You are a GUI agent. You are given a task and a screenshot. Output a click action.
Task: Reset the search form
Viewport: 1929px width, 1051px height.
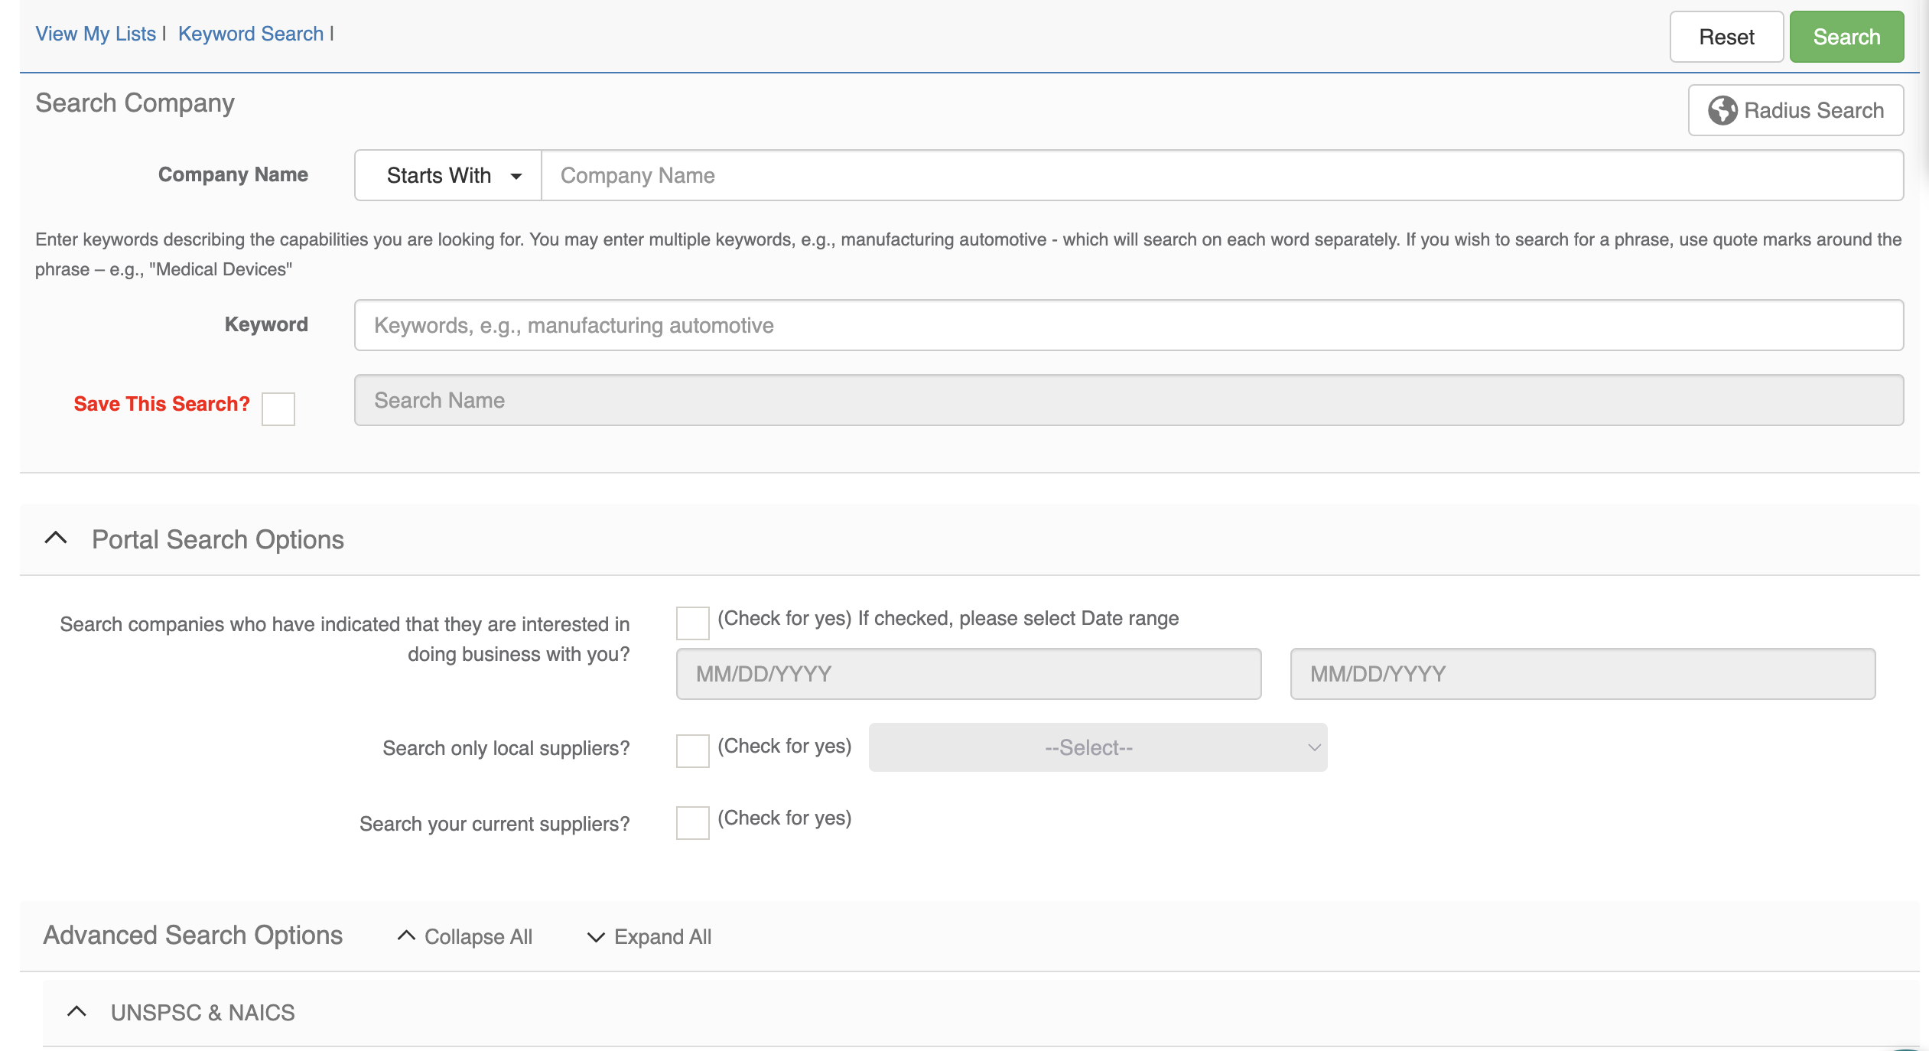click(x=1726, y=36)
